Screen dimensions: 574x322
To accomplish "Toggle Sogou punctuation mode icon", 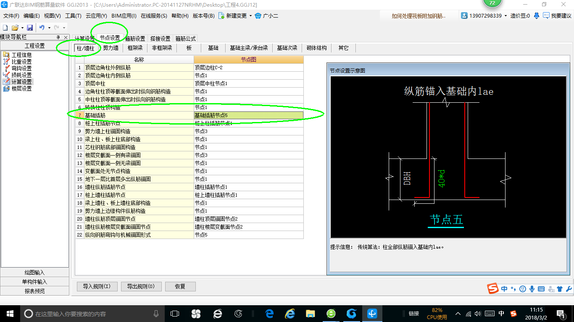I will coord(513,289).
